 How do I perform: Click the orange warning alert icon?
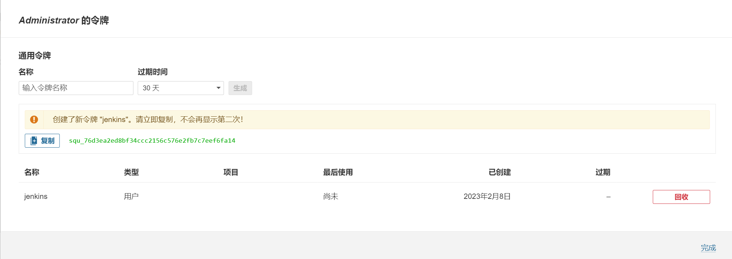pyautogui.click(x=34, y=120)
